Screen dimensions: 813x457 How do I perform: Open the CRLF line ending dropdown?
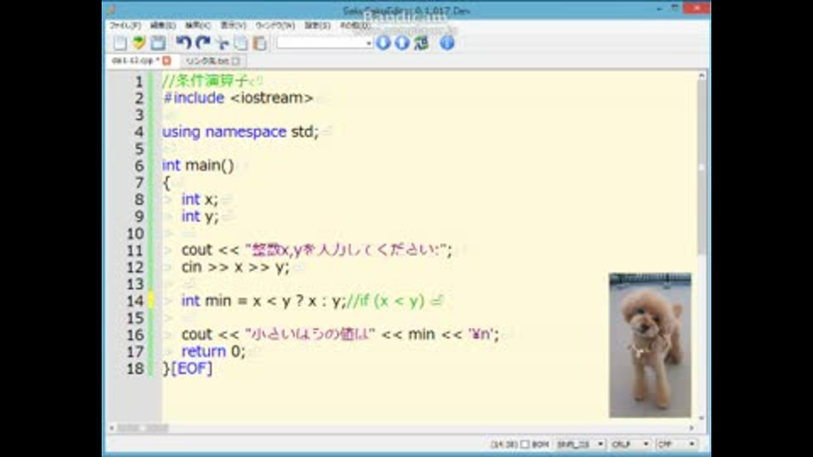click(630, 444)
